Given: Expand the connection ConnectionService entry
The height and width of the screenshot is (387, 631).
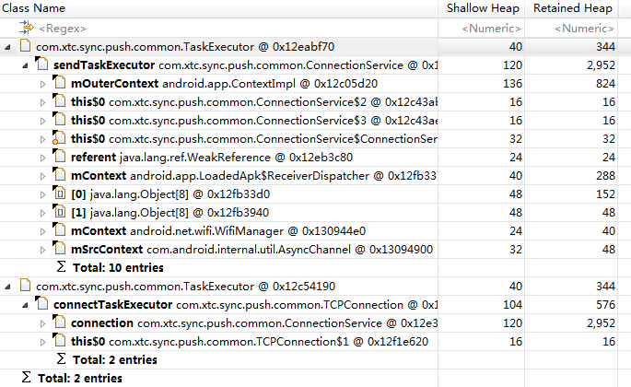Looking at the screenshot, I should [41, 323].
